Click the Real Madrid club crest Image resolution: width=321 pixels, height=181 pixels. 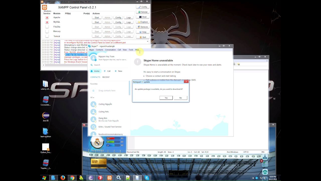click(x=97, y=143)
